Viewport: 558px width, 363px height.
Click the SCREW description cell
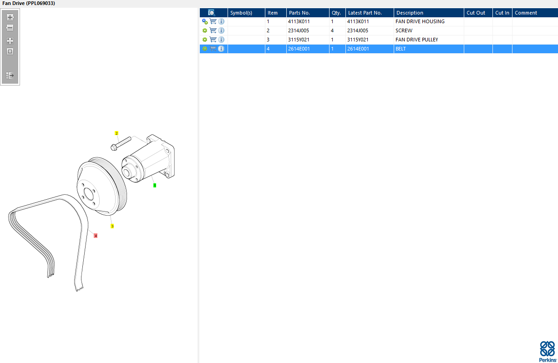[429, 30]
